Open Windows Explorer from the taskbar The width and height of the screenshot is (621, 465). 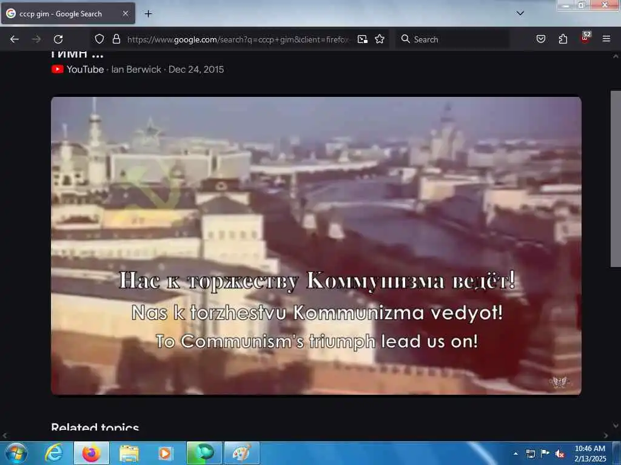click(x=129, y=453)
